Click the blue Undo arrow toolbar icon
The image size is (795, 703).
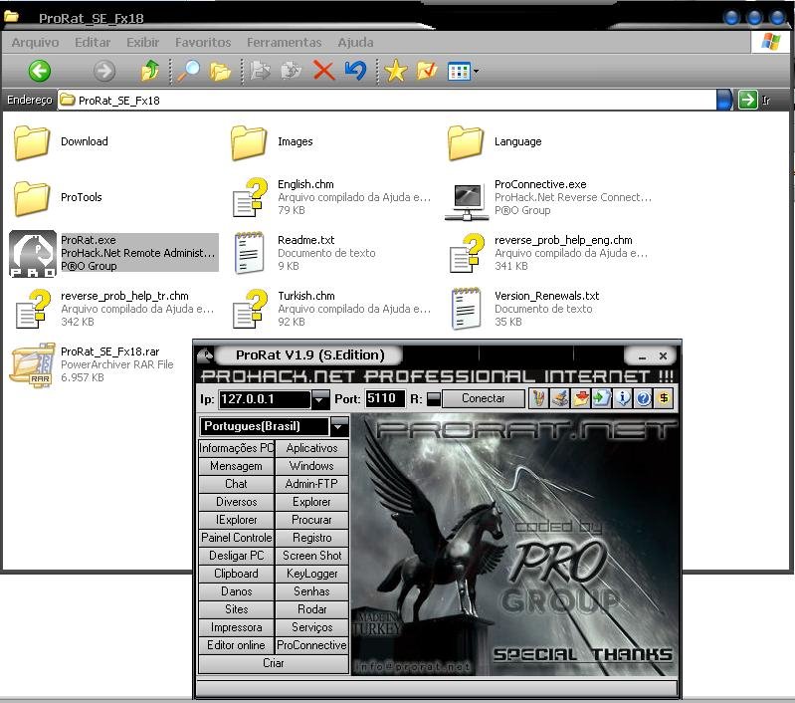355,71
